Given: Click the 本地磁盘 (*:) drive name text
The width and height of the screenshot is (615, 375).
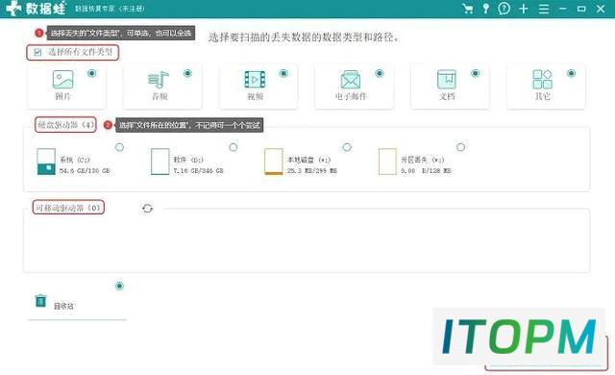Looking at the screenshot, I should 308,160.
